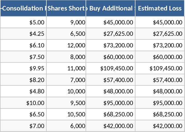This screenshot has width=185, height=132.
Task: Click the Shares Short column header
Action: tap(66, 9)
